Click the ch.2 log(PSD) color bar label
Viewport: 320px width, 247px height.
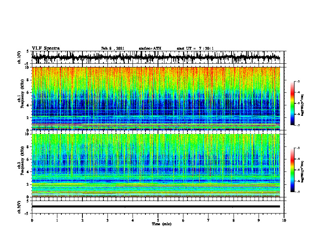303,171
